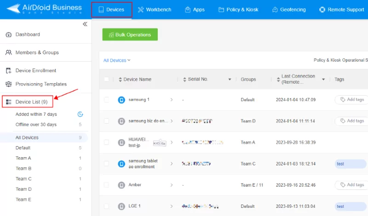This screenshot has height=216, width=368.
Task: Select all devices with header checkbox
Action: [106, 79]
